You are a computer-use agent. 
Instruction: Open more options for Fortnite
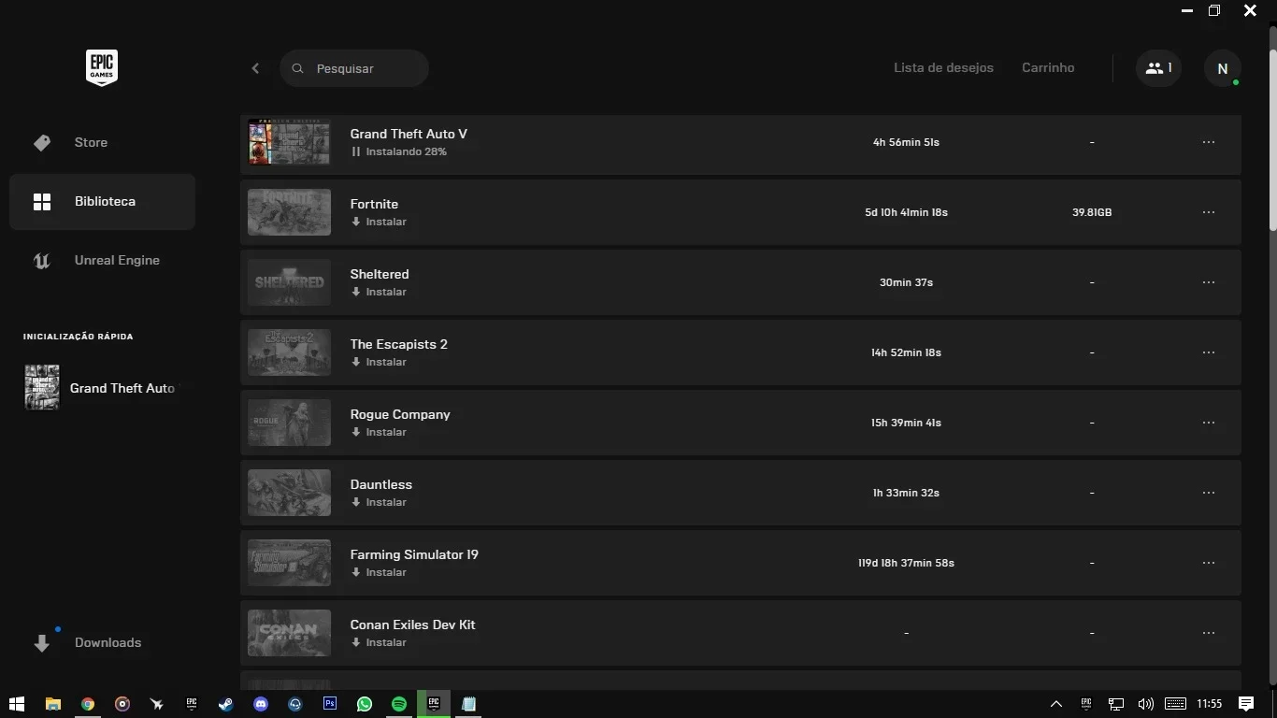coord(1209,212)
